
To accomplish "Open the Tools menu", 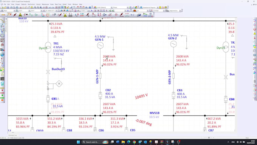I will [x=70, y=5].
